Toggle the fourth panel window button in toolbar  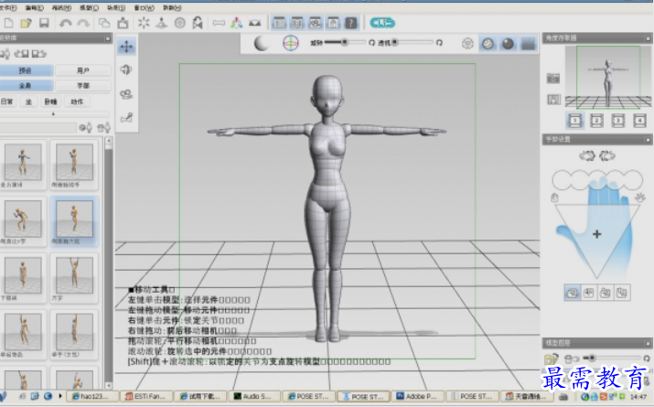333,23
